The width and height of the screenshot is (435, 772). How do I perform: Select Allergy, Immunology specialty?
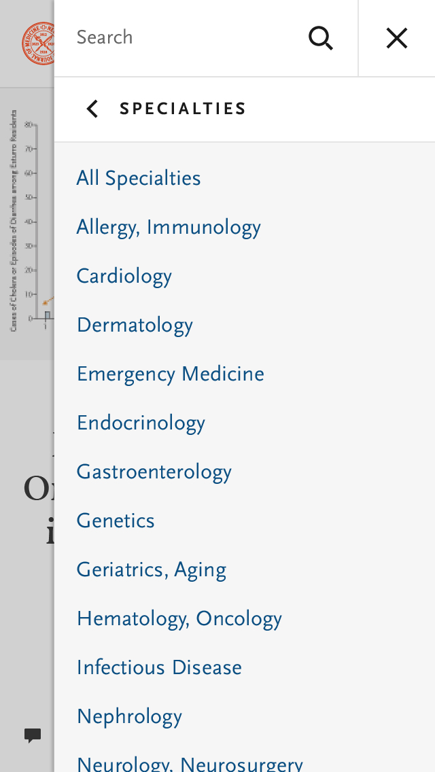pyautogui.click(x=169, y=227)
